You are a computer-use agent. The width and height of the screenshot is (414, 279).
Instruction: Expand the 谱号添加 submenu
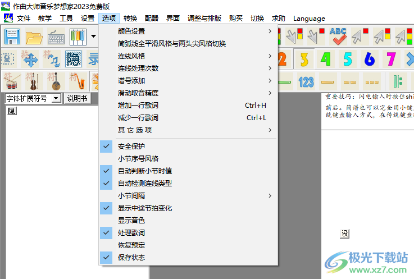(x=188, y=80)
